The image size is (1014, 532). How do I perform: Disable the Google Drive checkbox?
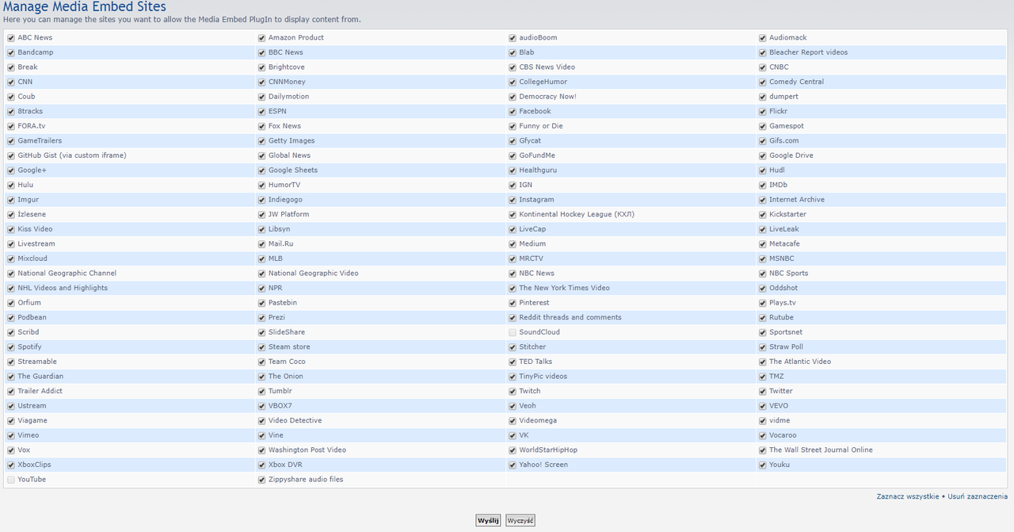763,155
